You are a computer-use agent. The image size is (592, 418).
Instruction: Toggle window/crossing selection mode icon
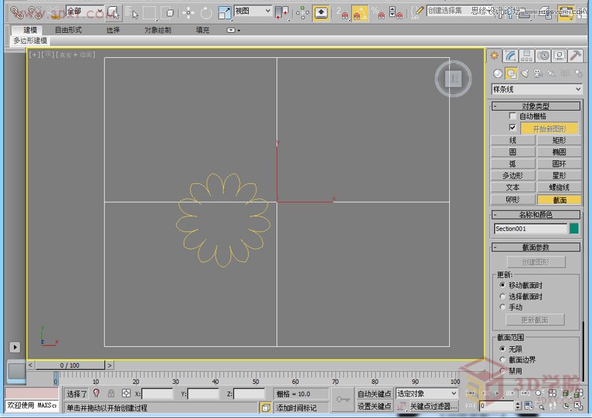point(167,13)
